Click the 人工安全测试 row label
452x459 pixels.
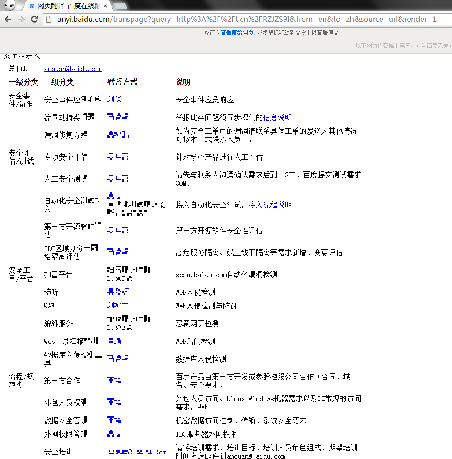pos(66,179)
